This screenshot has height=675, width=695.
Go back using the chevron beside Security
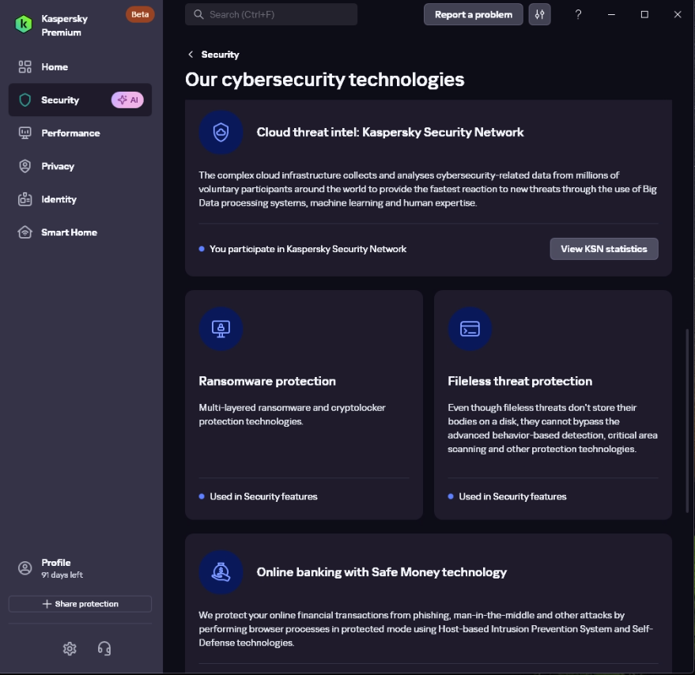pos(191,55)
